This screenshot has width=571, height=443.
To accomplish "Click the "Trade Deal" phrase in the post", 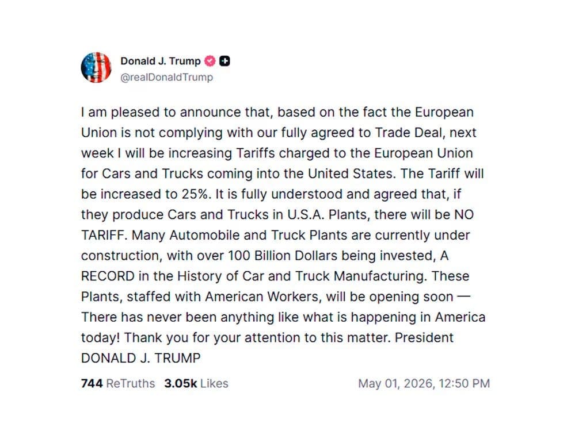I will [408, 133].
